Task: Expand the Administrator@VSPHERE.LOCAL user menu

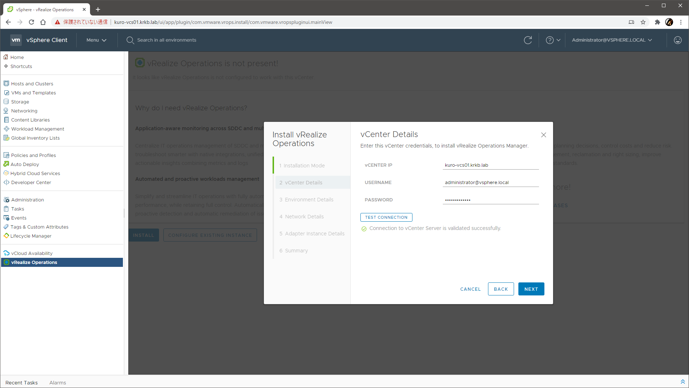Action: point(612,40)
